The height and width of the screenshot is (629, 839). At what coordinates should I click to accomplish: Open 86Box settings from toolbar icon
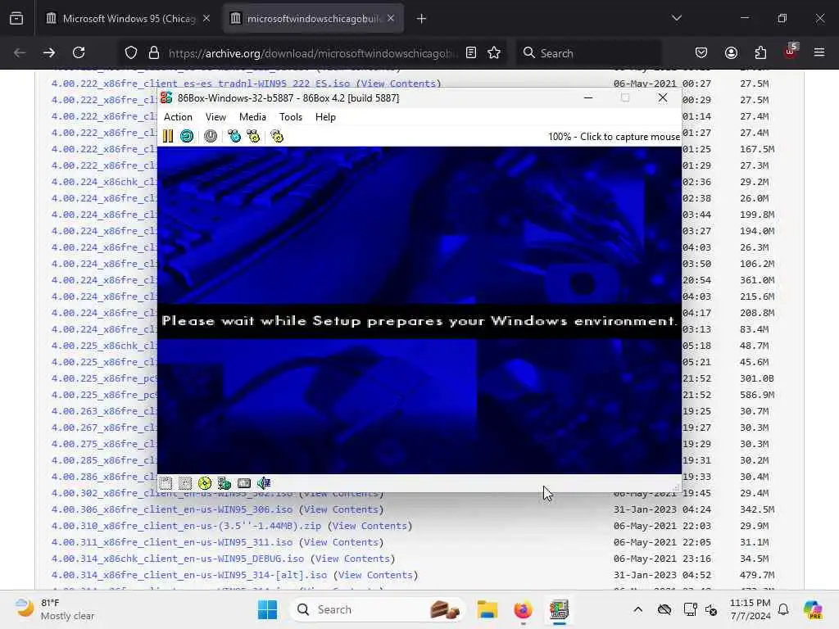pyautogui.click(x=277, y=137)
